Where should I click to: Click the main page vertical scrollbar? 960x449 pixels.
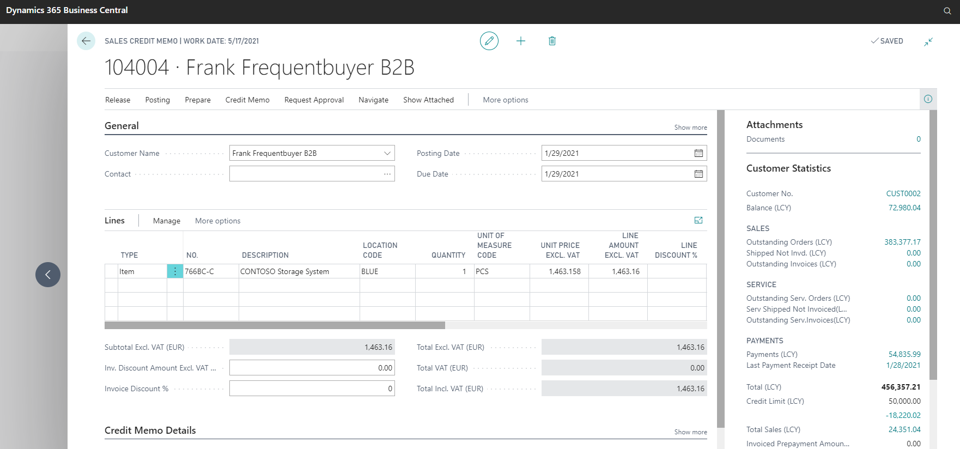pyautogui.click(x=721, y=269)
